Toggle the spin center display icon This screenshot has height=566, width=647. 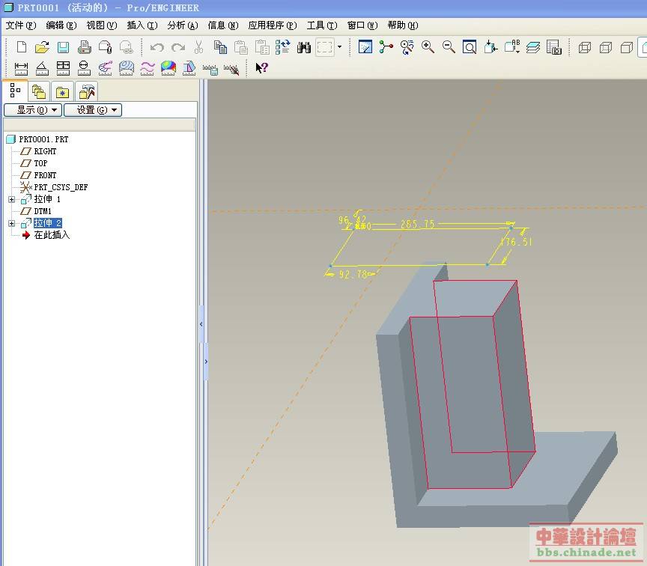(x=386, y=47)
